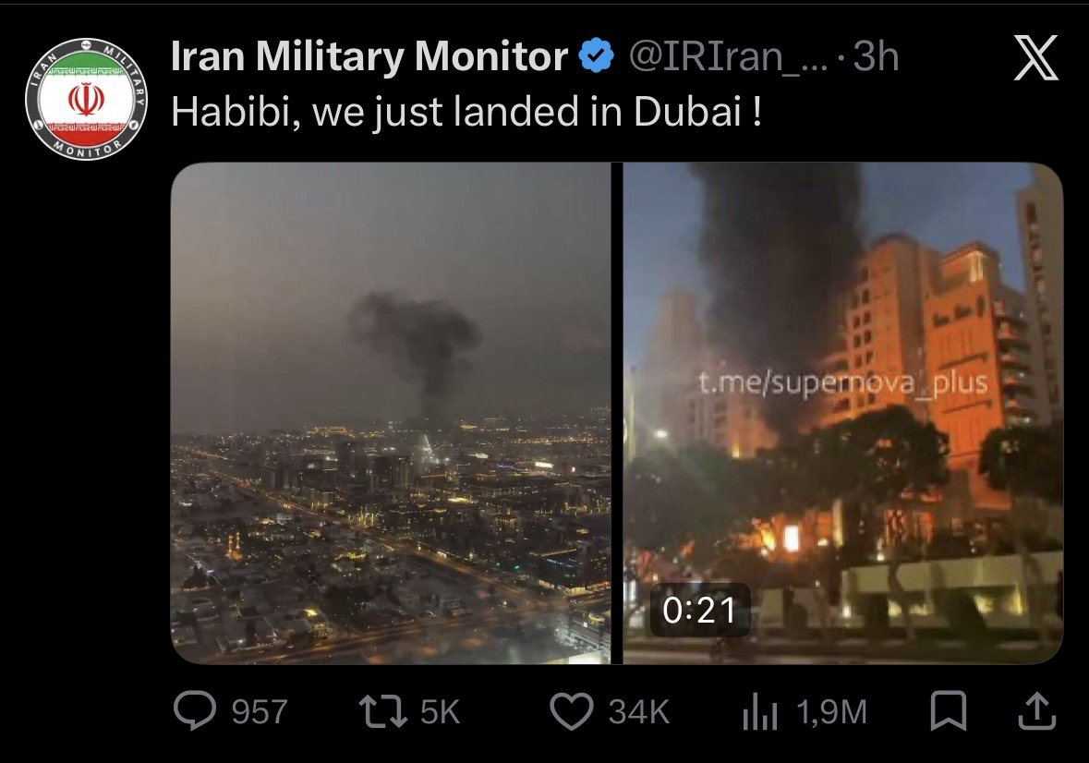Click the 1,9M views count
This screenshot has height=763, width=1089.
click(x=831, y=712)
